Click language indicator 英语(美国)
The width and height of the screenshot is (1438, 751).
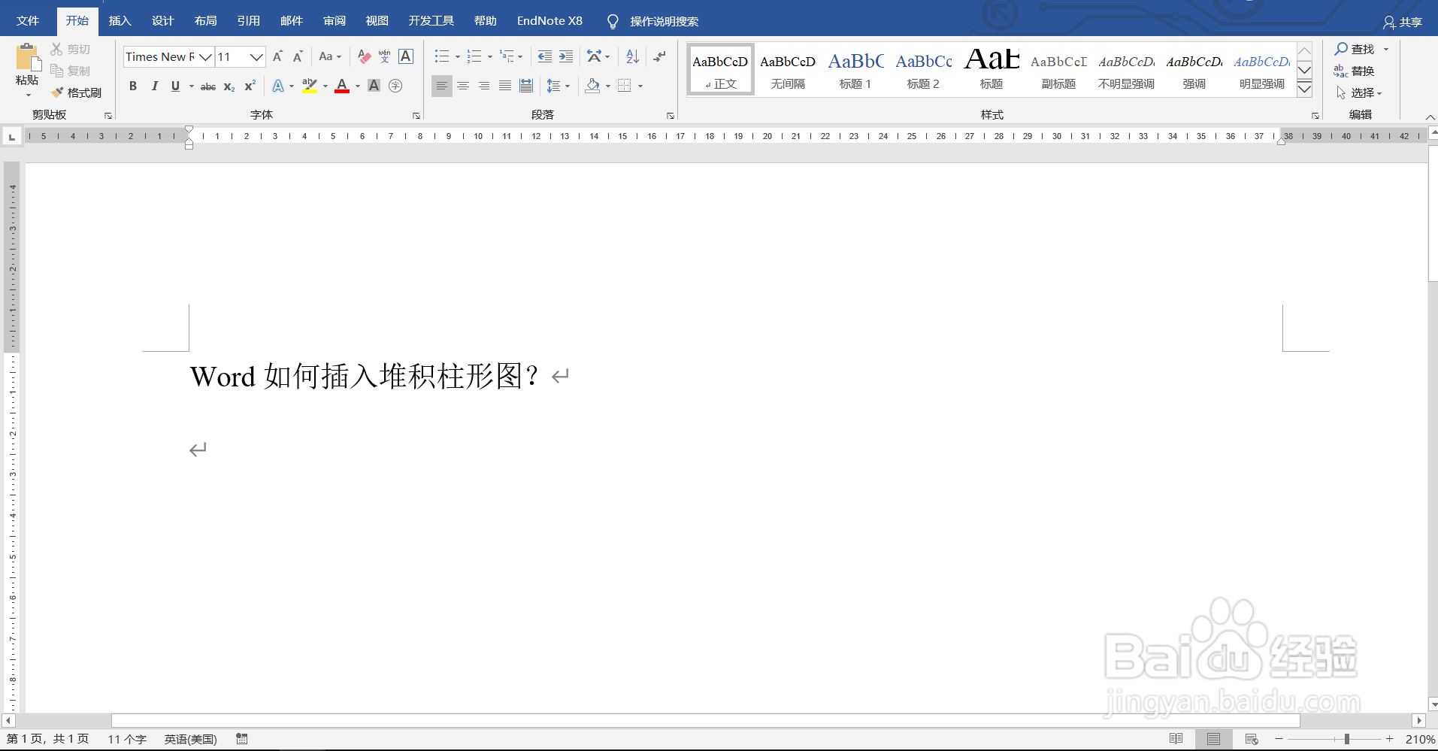coord(190,739)
